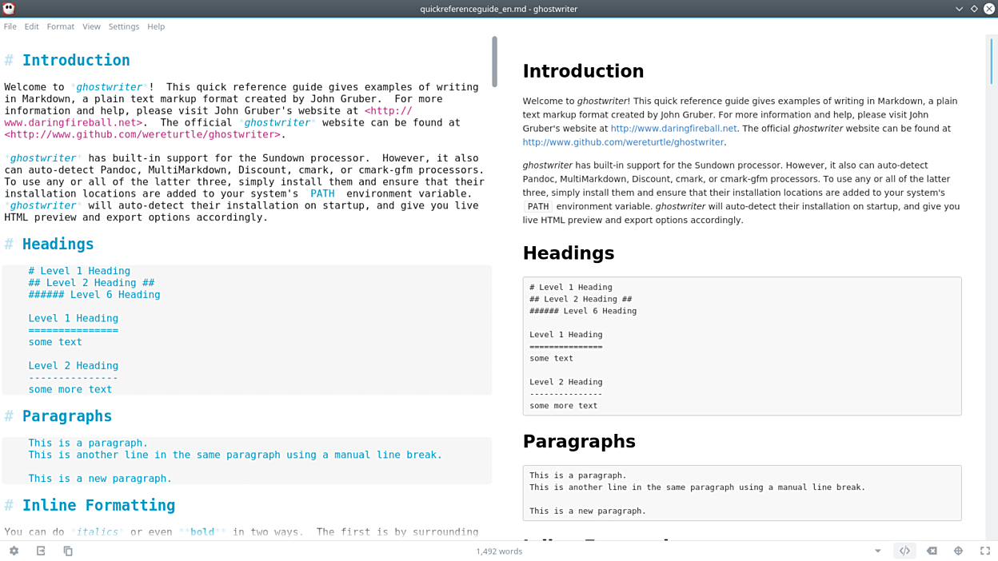Open the Edit menu

(31, 26)
